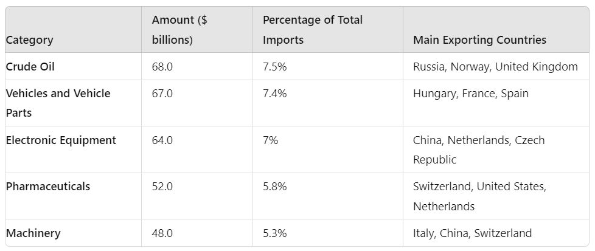The image size is (595, 251).
Task: Select the Percentage of Total Imports header
Action: pos(312,30)
